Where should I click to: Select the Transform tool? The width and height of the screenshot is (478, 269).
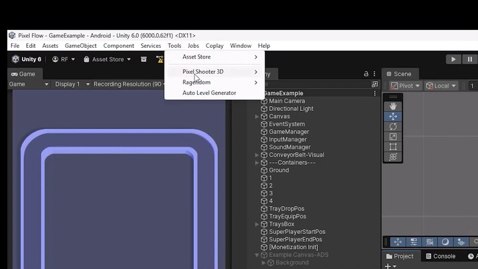tap(393, 157)
